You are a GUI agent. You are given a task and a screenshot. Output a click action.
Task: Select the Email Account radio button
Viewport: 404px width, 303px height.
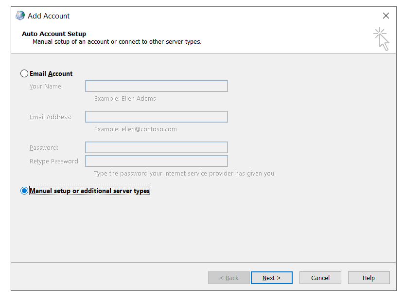click(24, 74)
